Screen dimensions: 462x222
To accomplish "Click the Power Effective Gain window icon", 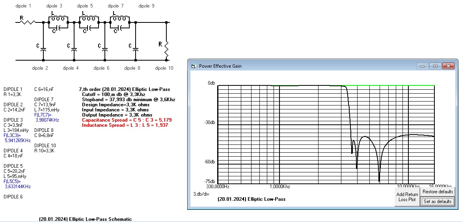I will (194, 66).
